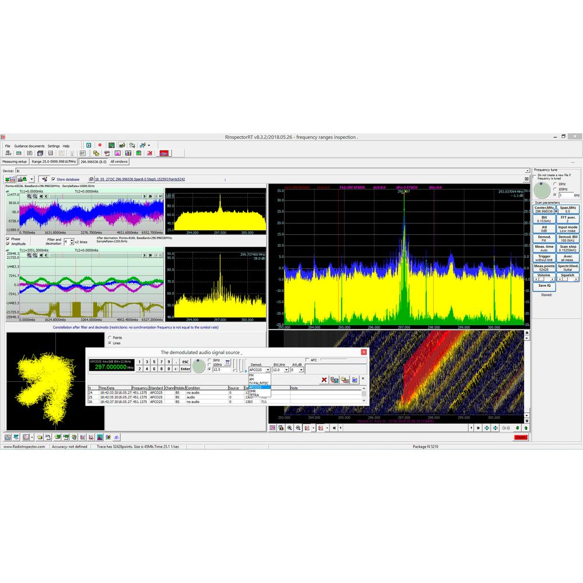Open the Device dropdown arrow

pyautogui.click(x=527, y=171)
